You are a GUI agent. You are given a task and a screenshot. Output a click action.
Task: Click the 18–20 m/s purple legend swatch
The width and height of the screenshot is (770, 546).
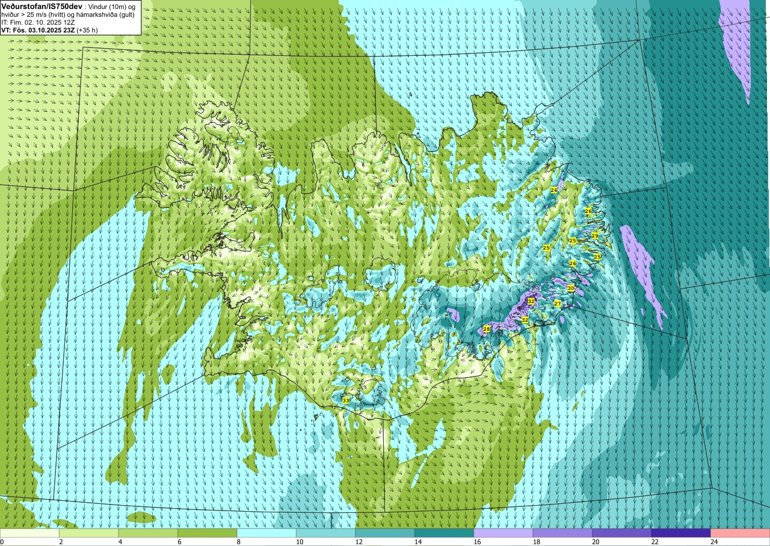(x=562, y=533)
